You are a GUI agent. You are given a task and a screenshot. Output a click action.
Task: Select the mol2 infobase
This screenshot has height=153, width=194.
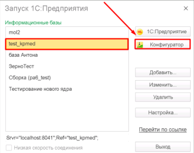click(x=67, y=32)
